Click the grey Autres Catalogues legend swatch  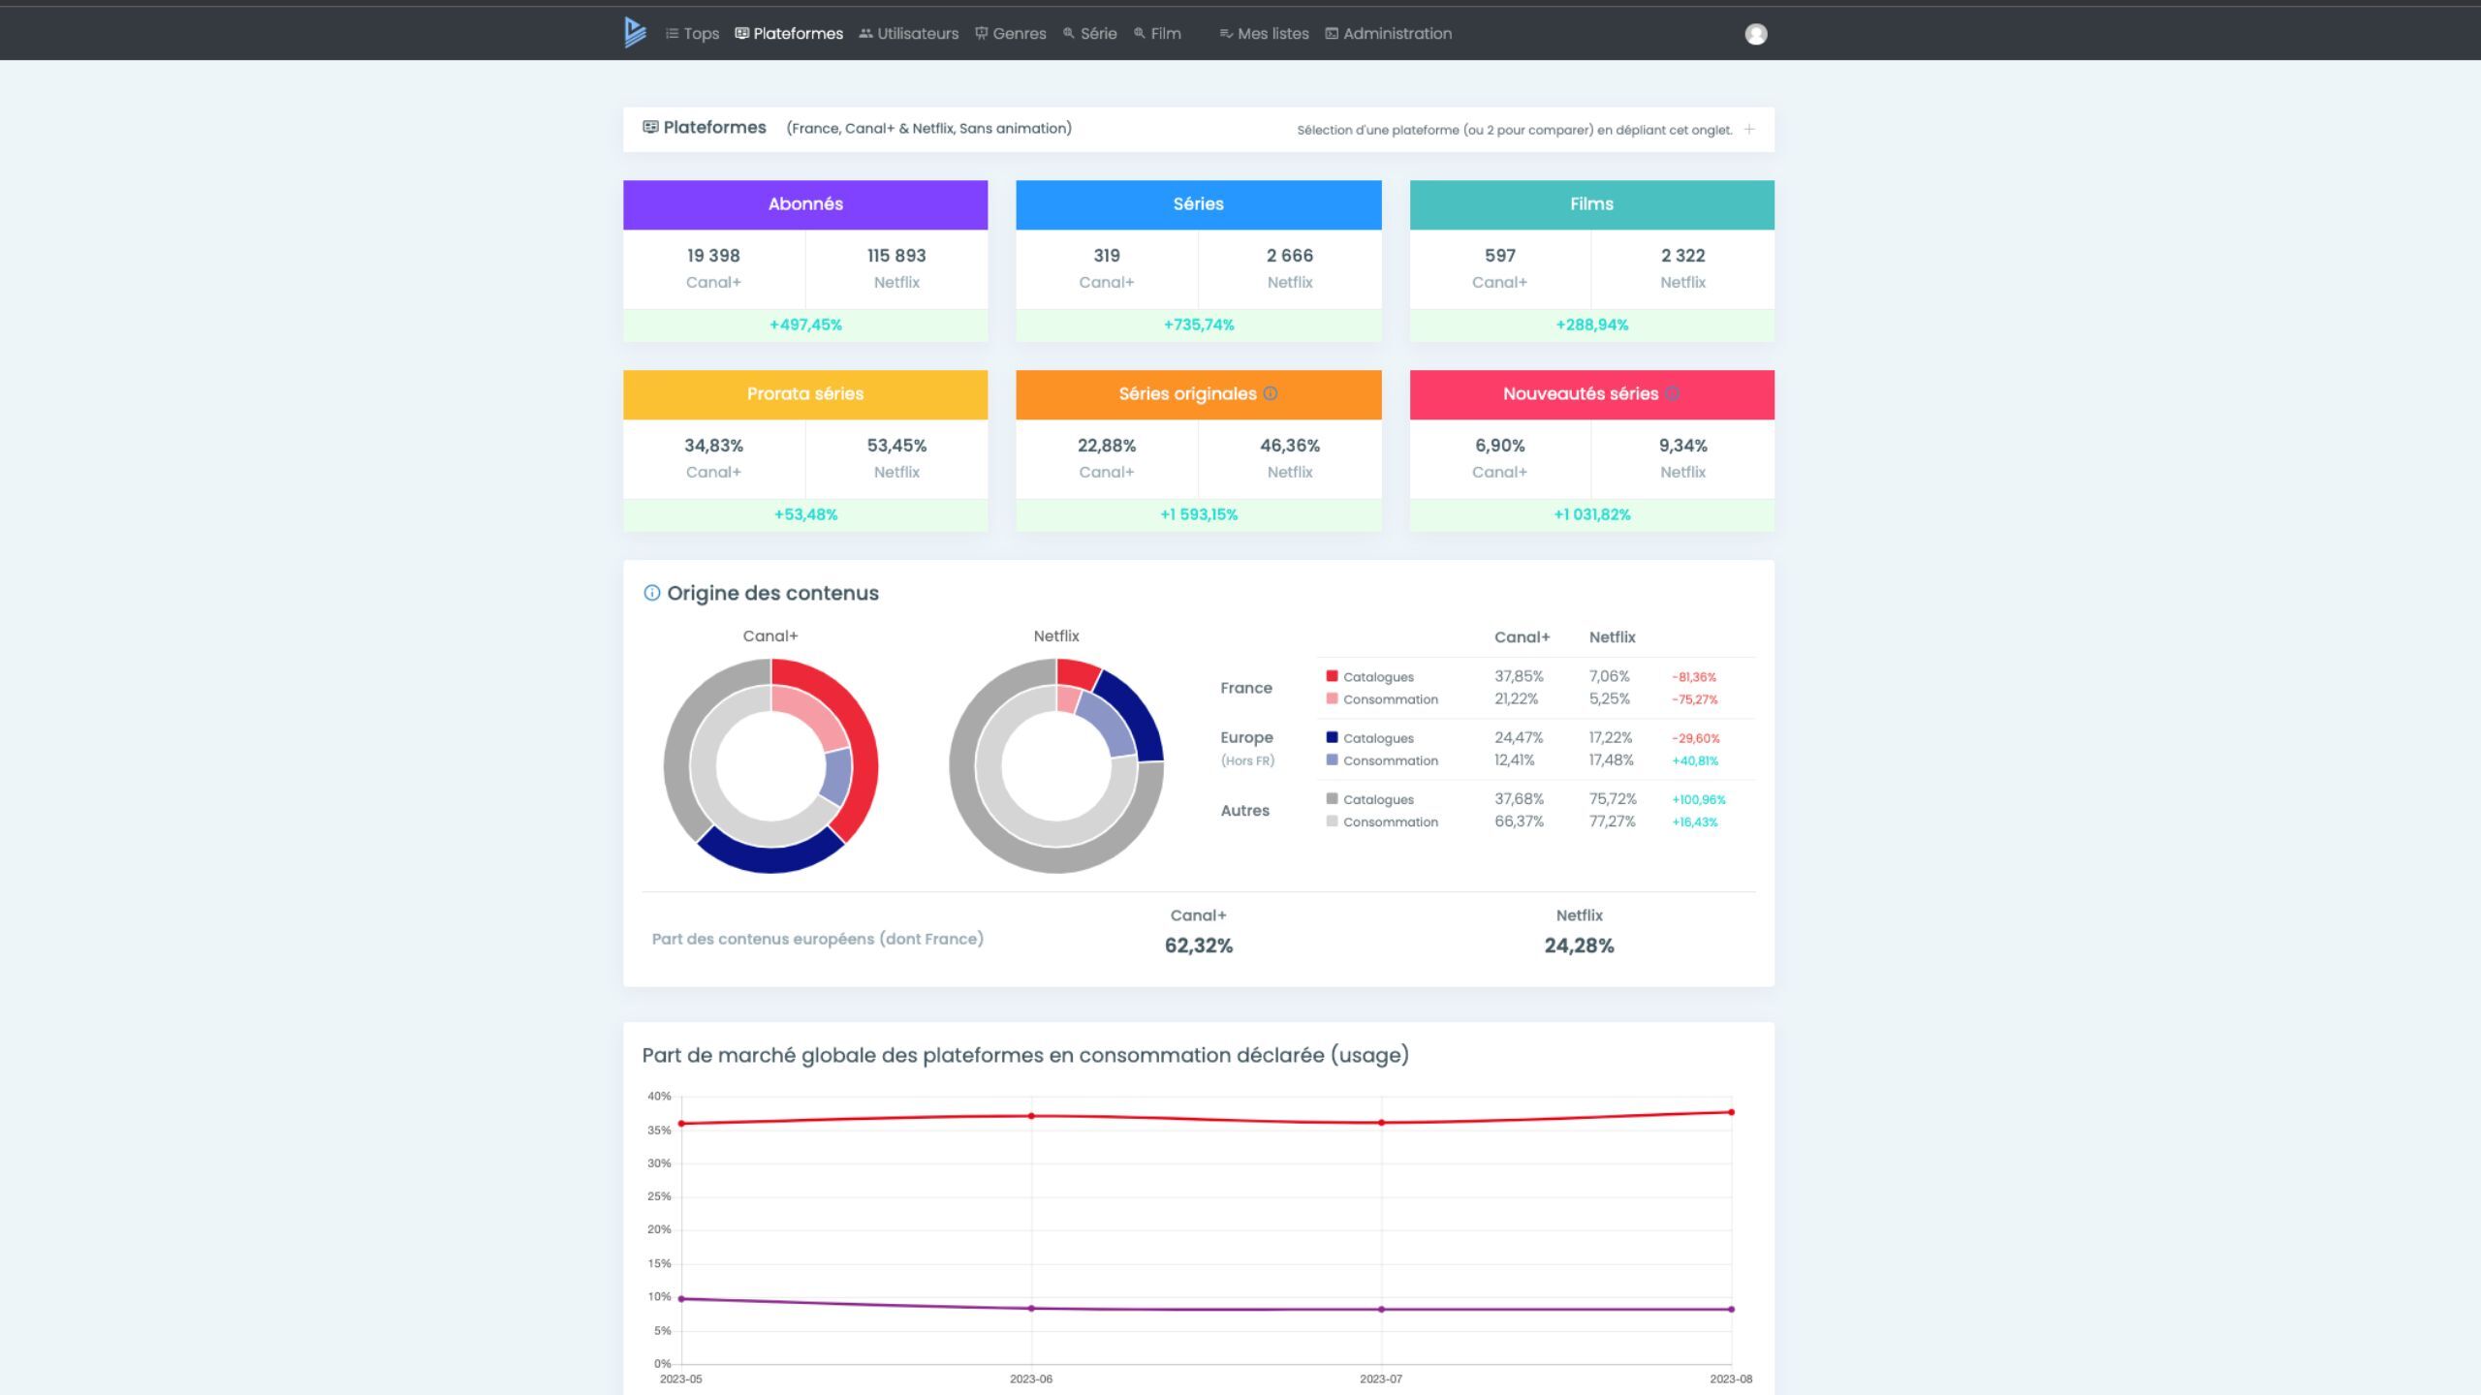click(1332, 798)
